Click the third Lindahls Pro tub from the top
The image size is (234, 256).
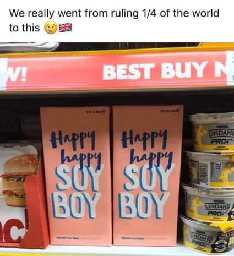click(208, 202)
